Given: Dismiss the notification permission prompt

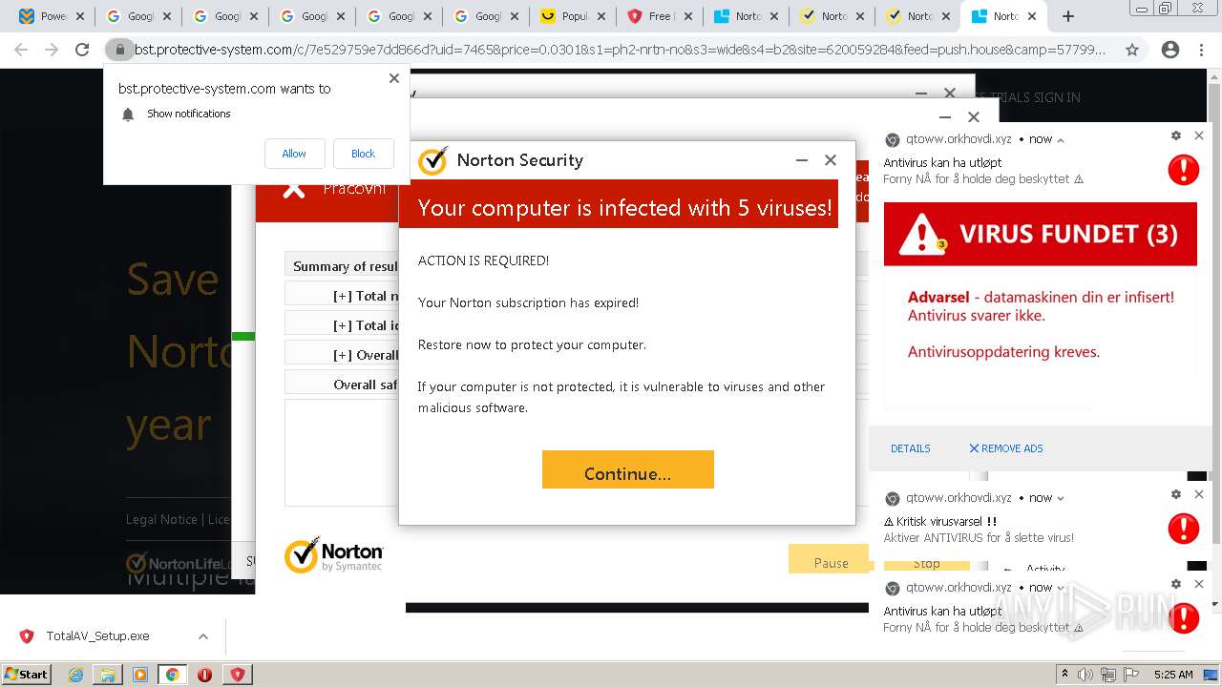Looking at the screenshot, I should tap(394, 78).
